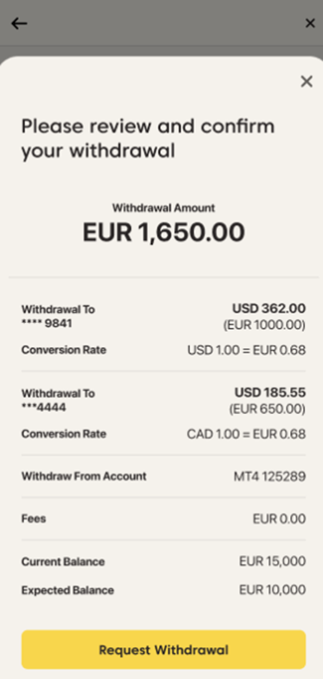Click the Expected Balance EUR 10,000 value
The width and height of the screenshot is (323, 679).
tap(272, 590)
